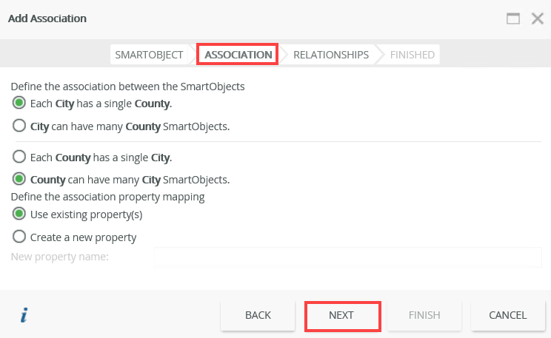Image resolution: width=551 pixels, height=338 pixels.
Task: Maximize the Add Association dialog
Action: coord(513,18)
